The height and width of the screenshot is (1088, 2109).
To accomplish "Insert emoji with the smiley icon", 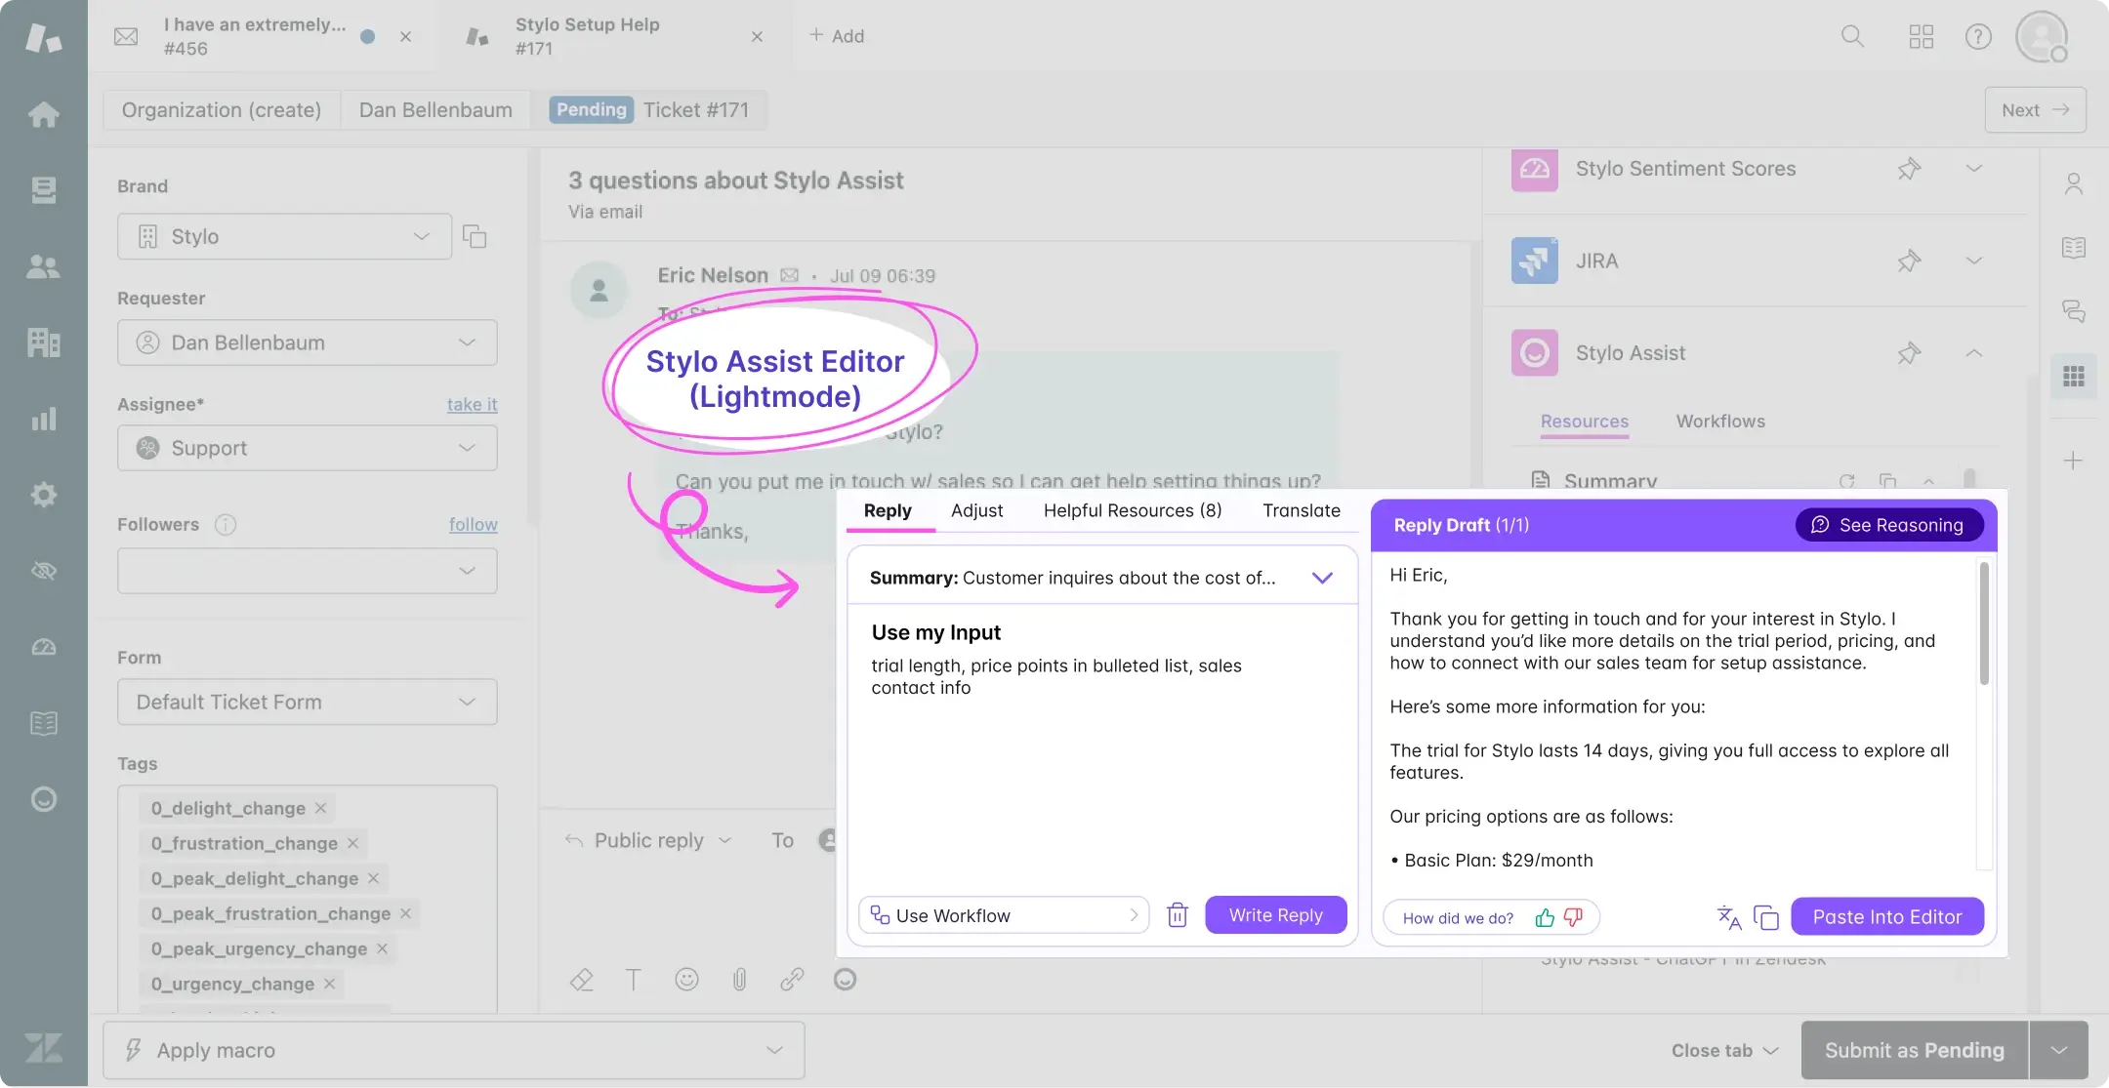I will coord(686,979).
